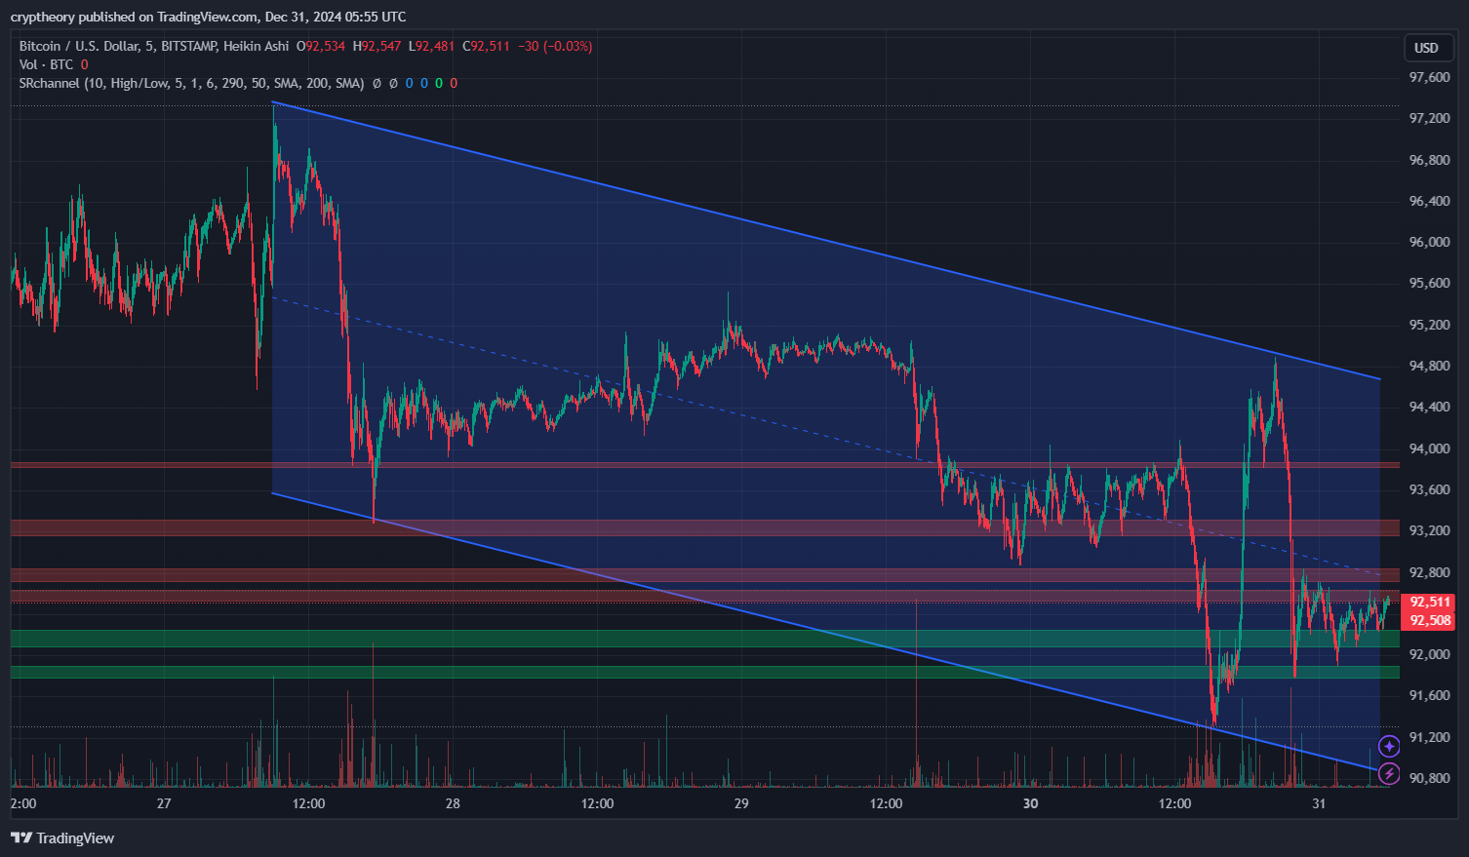The height and width of the screenshot is (857, 1469).
Task: Click the low value L92,481
Action: 431,46
